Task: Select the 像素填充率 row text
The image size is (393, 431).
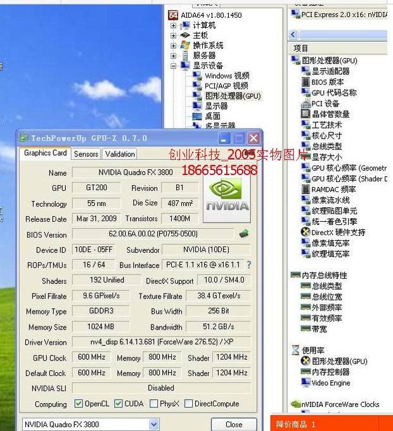Action: coord(331,243)
